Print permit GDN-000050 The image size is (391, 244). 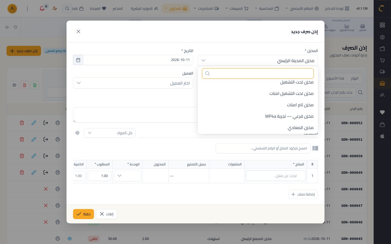pyautogui.click(x=58, y=156)
